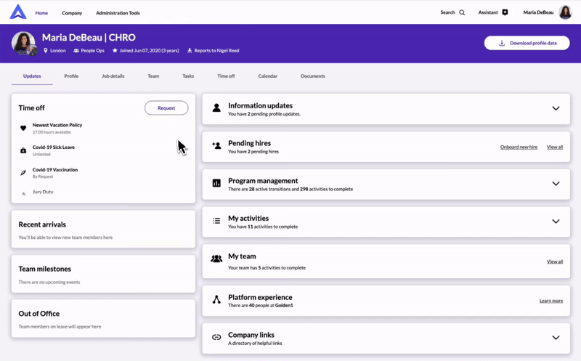Viewport: 581px width, 361px height.
Task: Expand the Company links section
Action: pyautogui.click(x=556, y=337)
